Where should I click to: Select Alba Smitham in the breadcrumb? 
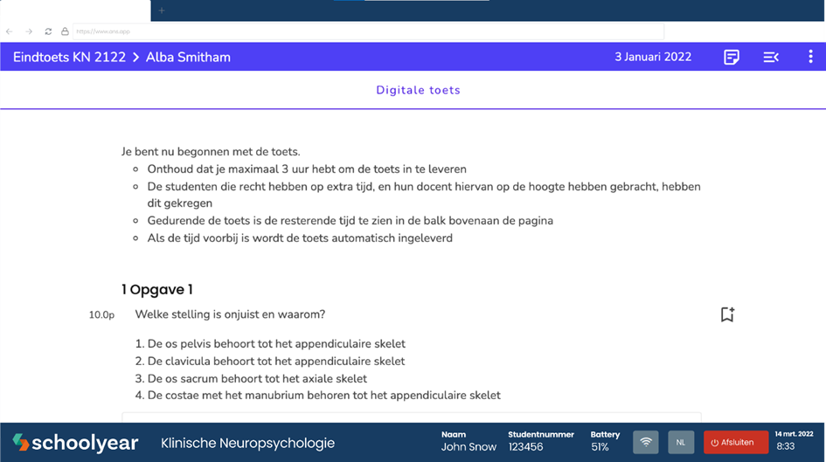pos(188,58)
